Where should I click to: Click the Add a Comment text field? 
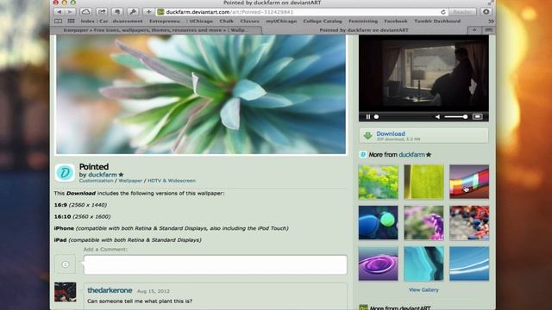coord(215,264)
